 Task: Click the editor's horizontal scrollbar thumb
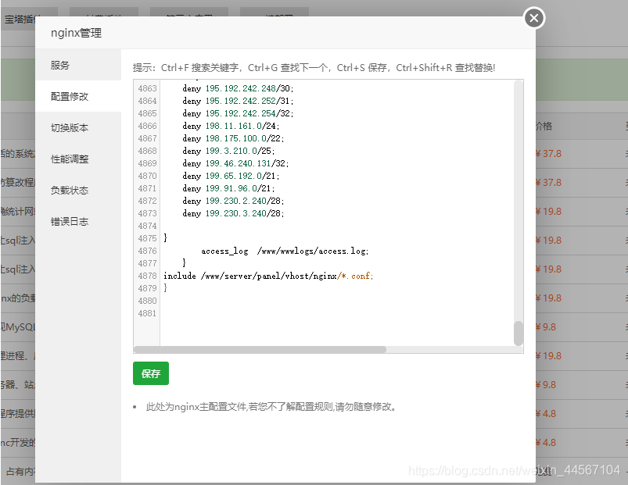[x=260, y=349]
